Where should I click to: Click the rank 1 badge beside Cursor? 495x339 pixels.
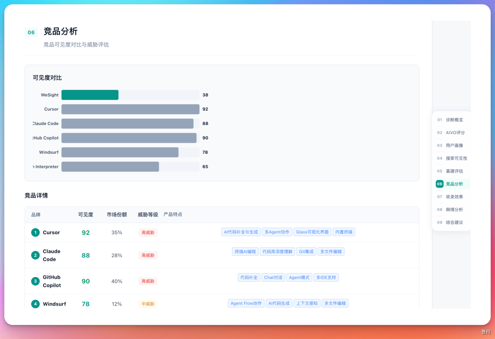tap(35, 232)
